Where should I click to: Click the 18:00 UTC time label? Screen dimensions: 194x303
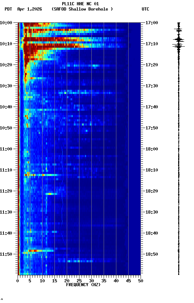(x=152, y=149)
